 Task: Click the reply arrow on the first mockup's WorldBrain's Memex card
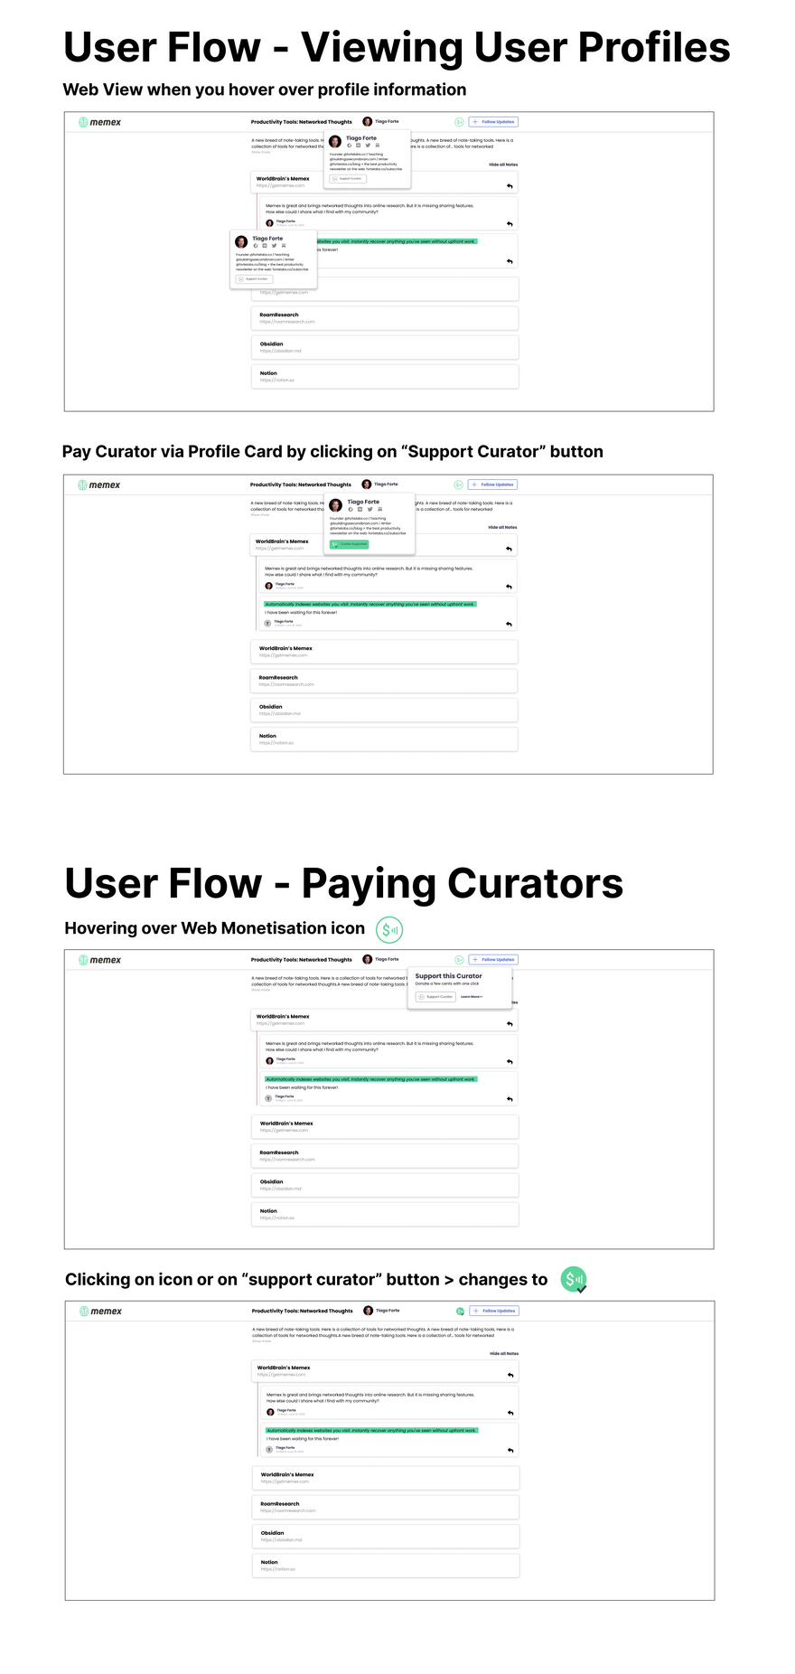pyautogui.click(x=510, y=186)
